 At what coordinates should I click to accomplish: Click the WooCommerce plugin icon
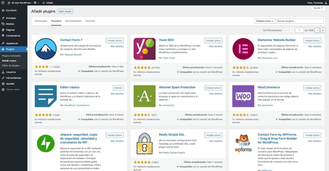tap(243, 96)
